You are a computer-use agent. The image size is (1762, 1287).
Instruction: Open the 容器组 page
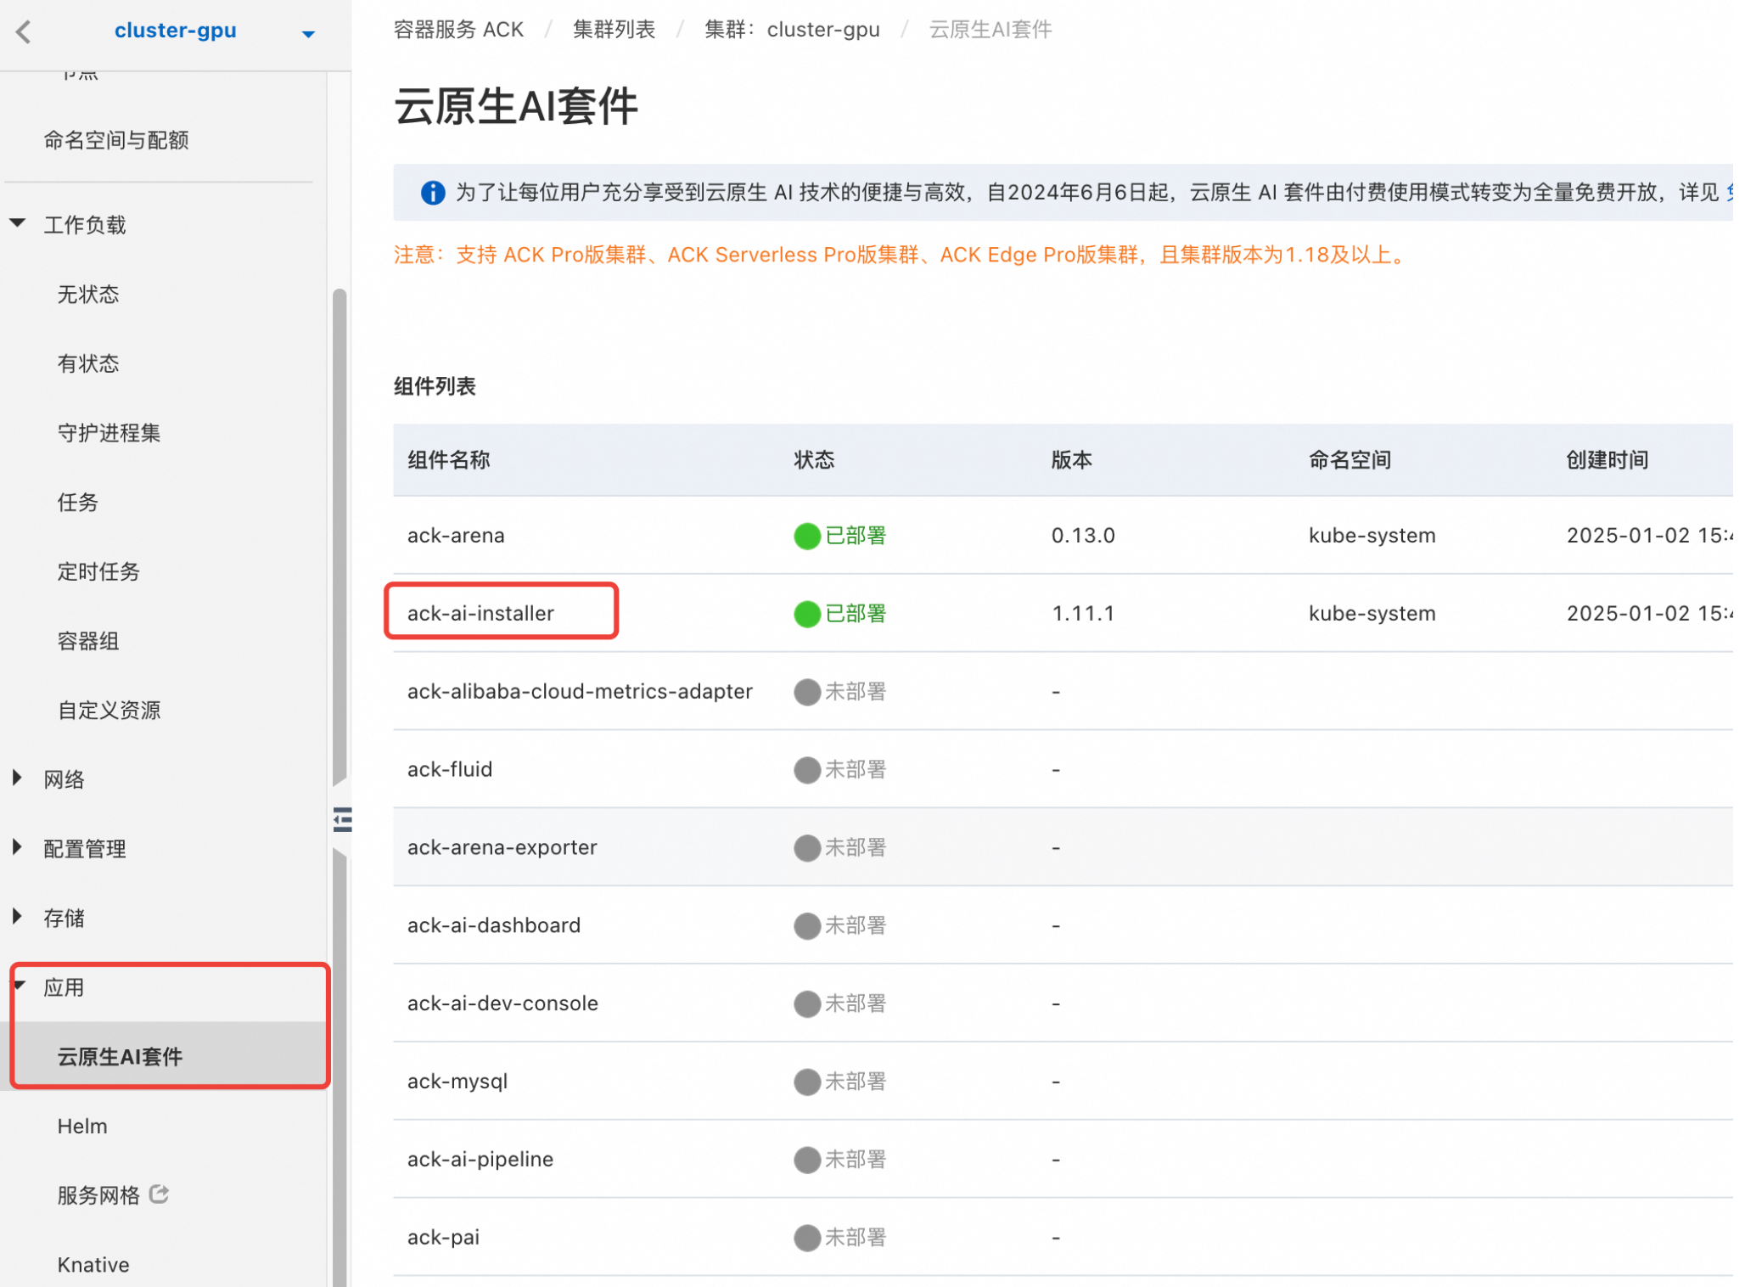[x=88, y=641]
